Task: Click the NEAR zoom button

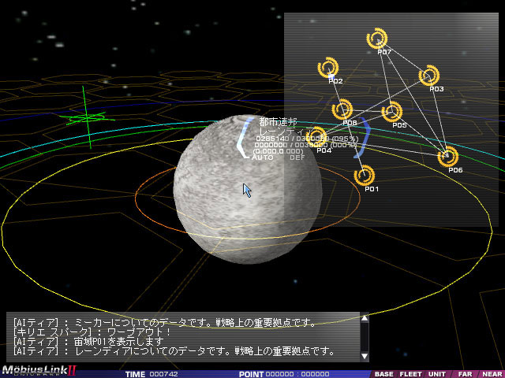Action: [492, 374]
